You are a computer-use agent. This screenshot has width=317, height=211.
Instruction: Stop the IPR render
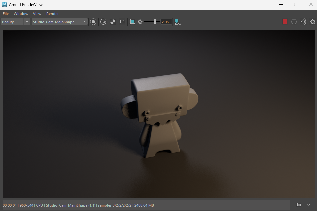285,22
